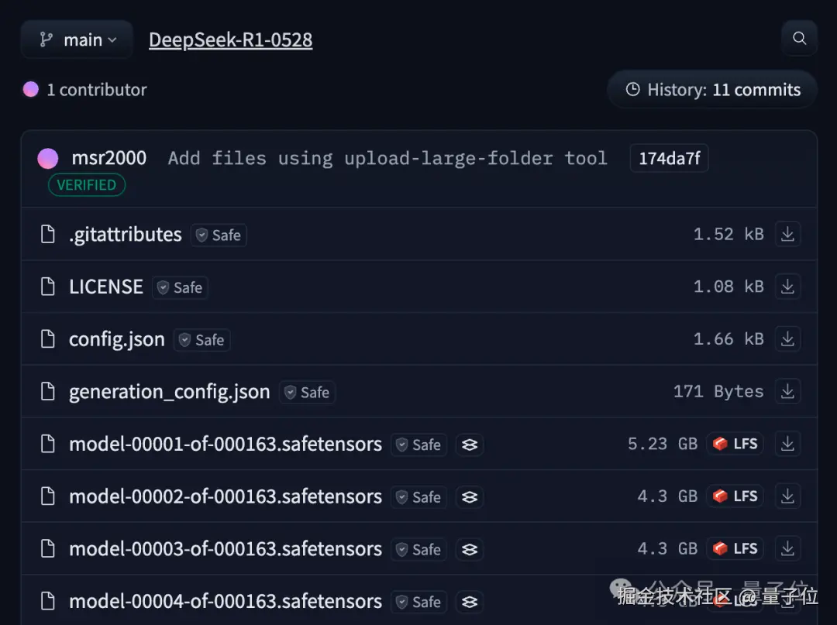Click the LFS badge for model-00002
This screenshot has width=837, height=625.
click(735, 496)
